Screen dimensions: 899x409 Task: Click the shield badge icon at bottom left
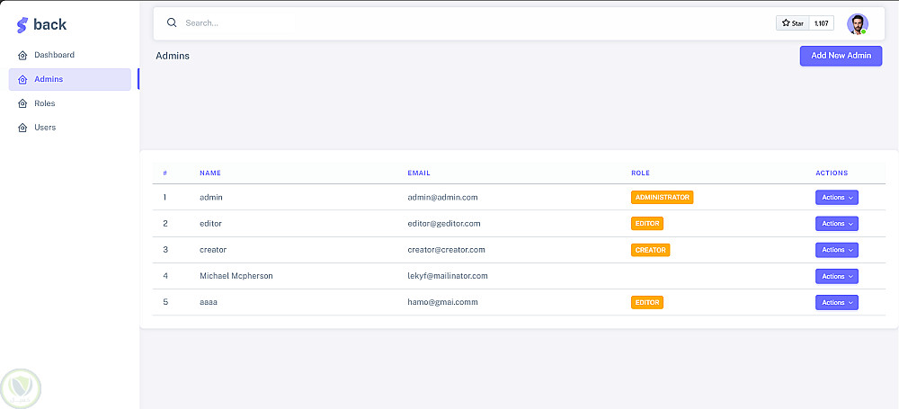click(x=21, y=388)
